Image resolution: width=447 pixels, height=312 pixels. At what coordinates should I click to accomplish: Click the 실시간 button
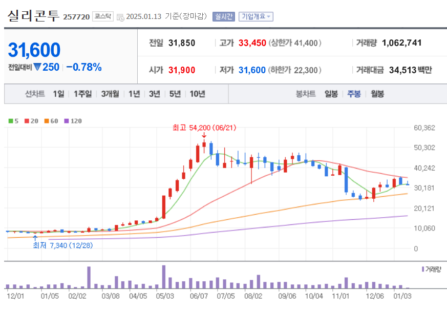pos(223,16)
